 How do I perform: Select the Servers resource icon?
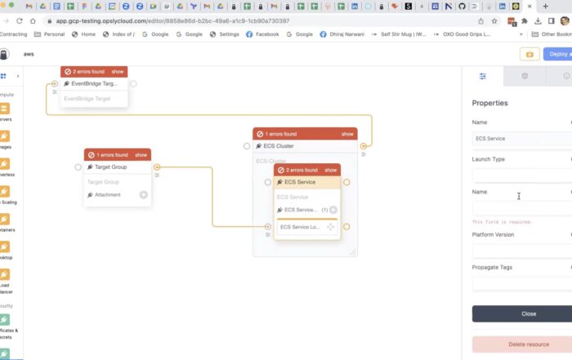(x=5, y=109)
